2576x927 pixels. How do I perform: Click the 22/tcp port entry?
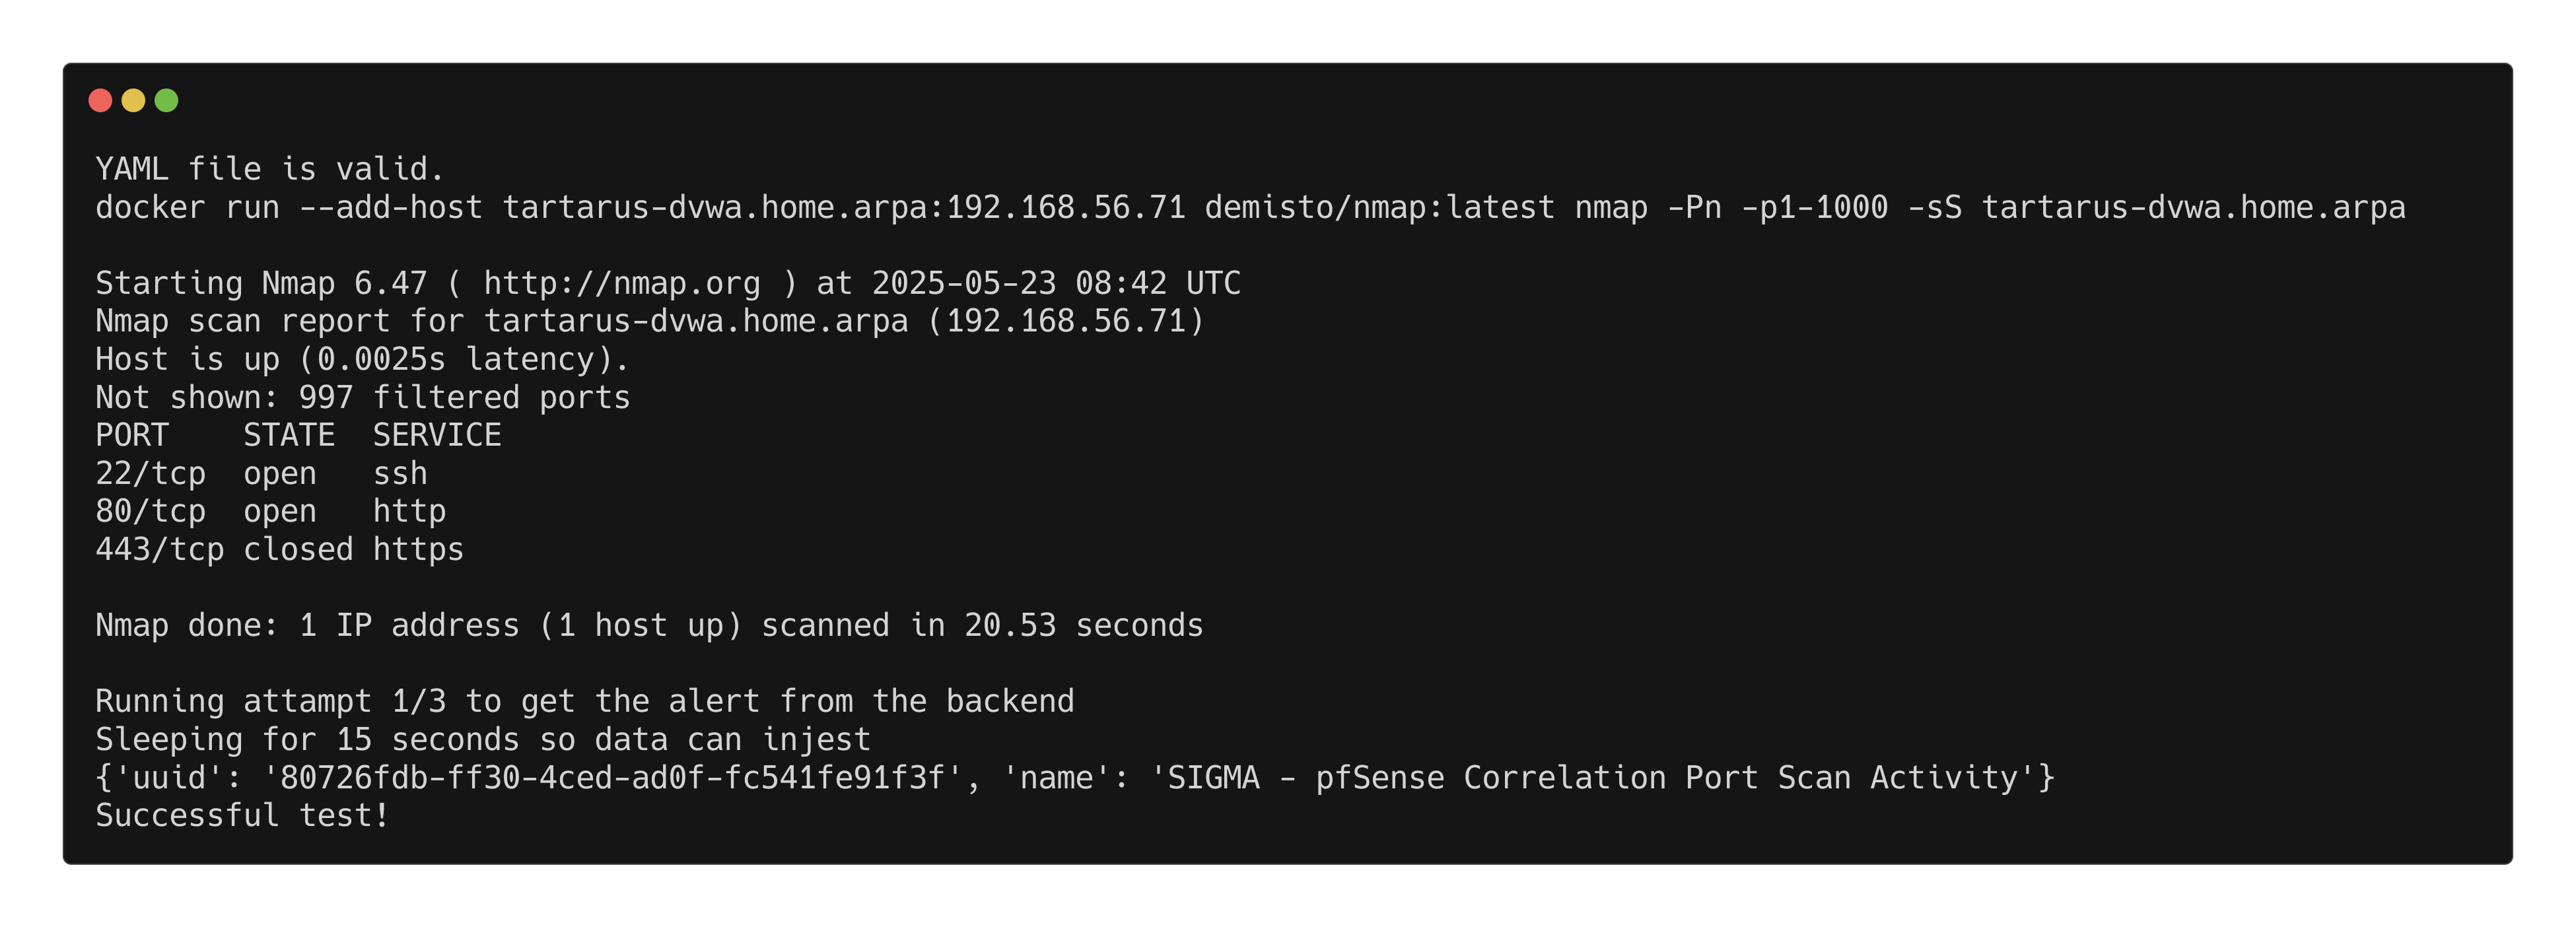click(x=150, y=473)
